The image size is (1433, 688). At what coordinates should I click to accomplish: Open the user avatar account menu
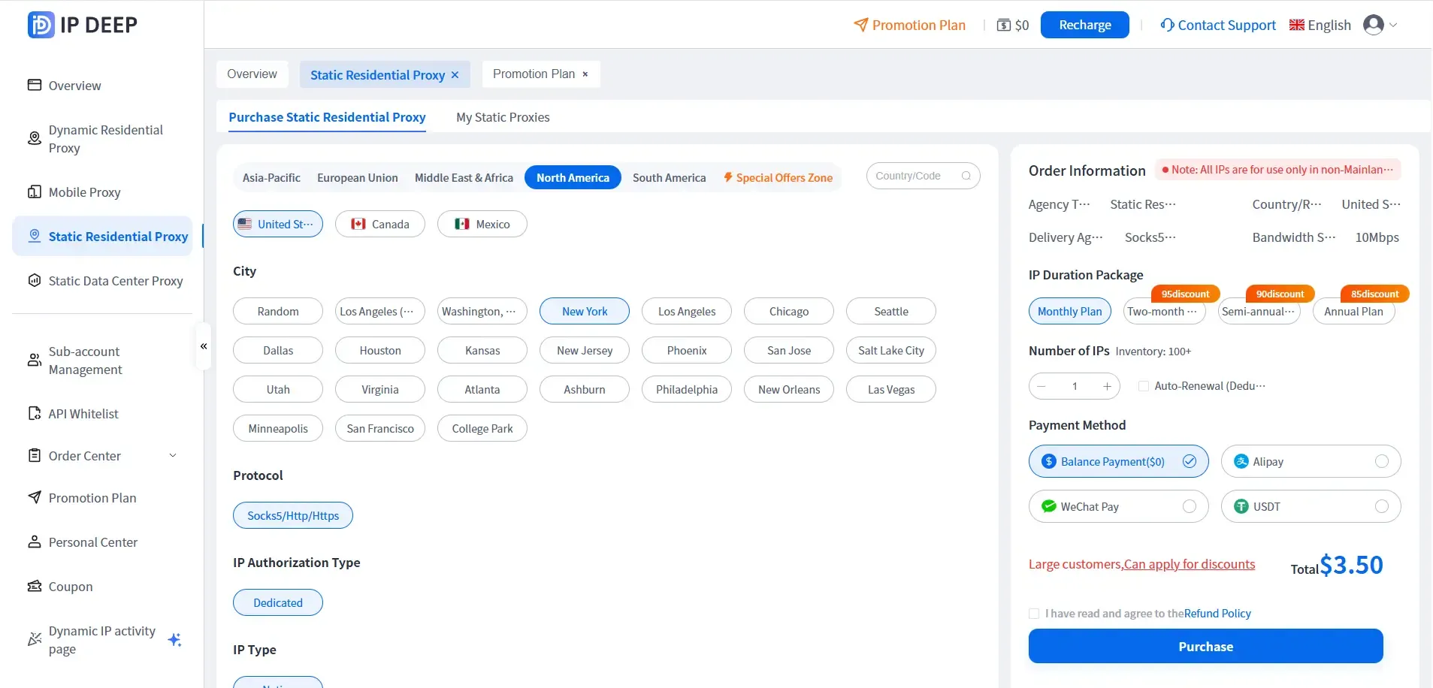(x=1373, y=25)
